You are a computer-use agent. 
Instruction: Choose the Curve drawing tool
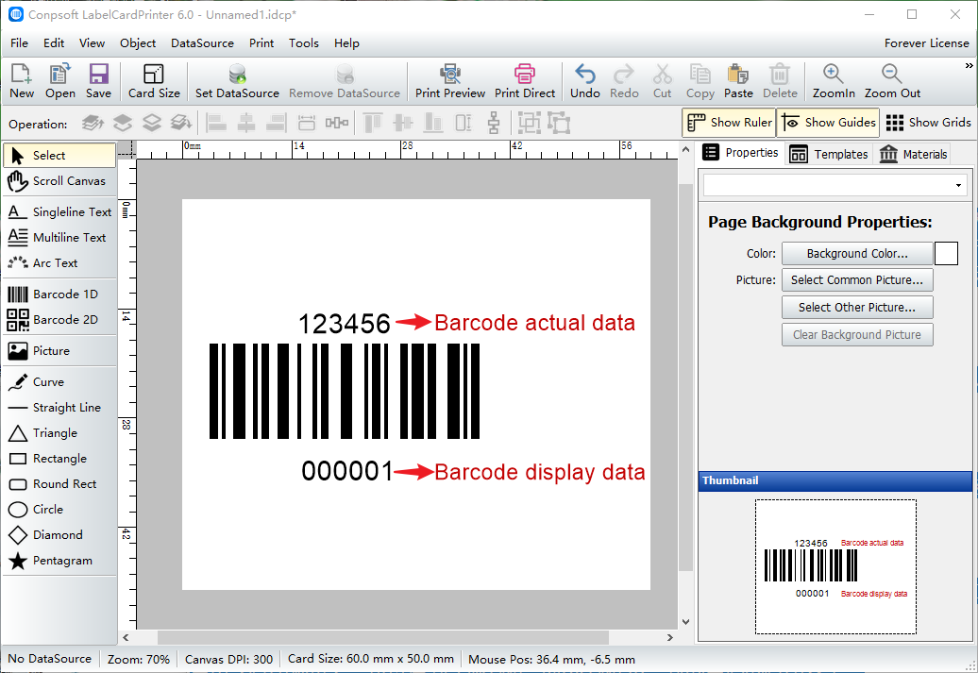pyautogui.click(x=59, y=381)
